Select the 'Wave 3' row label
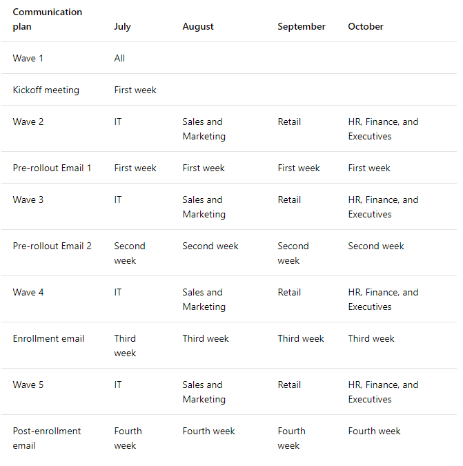The width and height of the screenshot is (463, 466). point(28,200)
